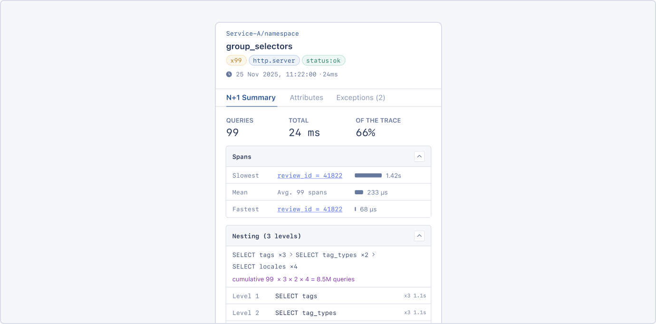Click the x99 badge
Image resolution: width=656 pixels, height=324 pixels.
[x=236, y=60]
